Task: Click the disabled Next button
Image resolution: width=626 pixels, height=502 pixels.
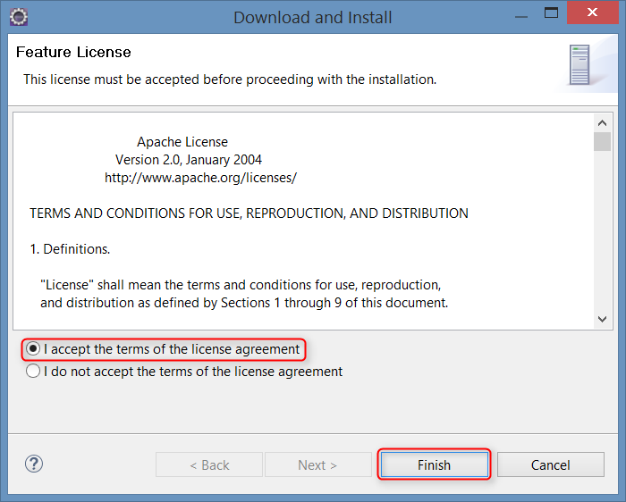Action: (318, 464)
